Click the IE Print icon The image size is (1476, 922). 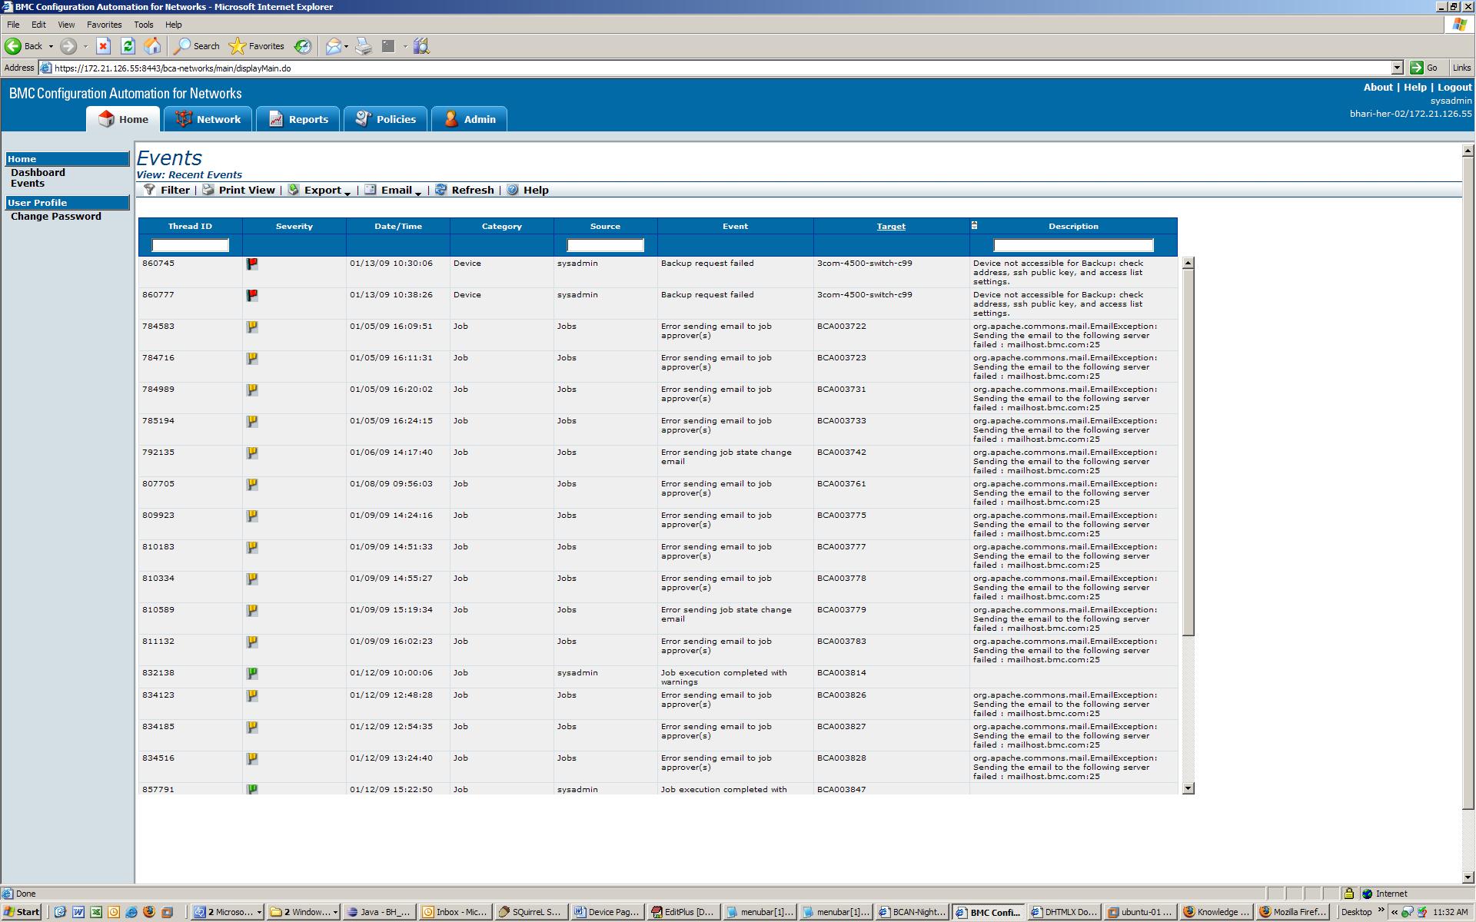364,46
